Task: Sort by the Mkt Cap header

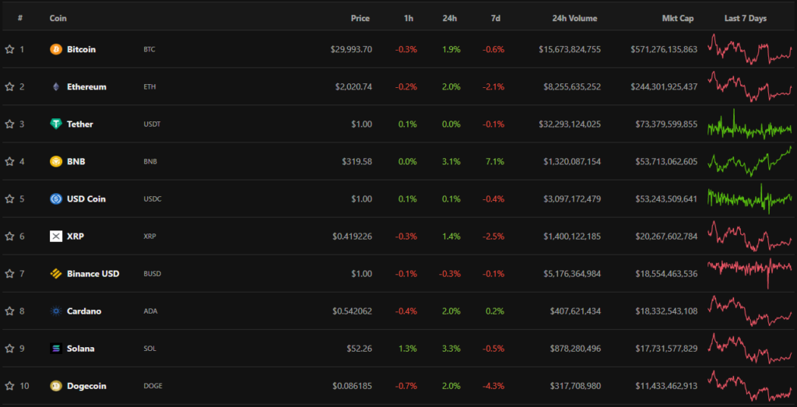Action: tap(678, 19)
